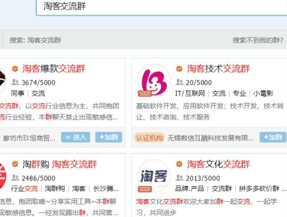Click +加群 for 淘客技术交流群
This screenshot has width=287, height=217.
pyautogui.click(x=273, y=137)
